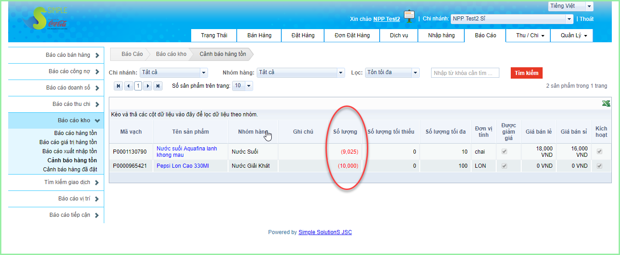Open the Nhóm hàng dropdown

pyautogui.click(x=340, y=73)
